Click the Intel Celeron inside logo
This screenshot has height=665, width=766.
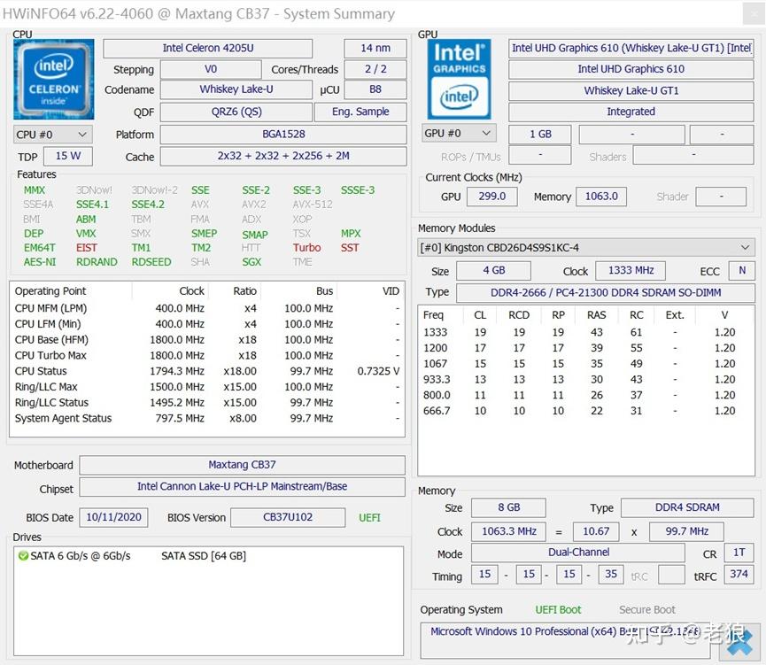click(53, 80)
